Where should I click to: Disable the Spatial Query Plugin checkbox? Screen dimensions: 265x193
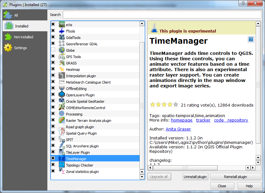pyautogui.click(x=53, y=133)
